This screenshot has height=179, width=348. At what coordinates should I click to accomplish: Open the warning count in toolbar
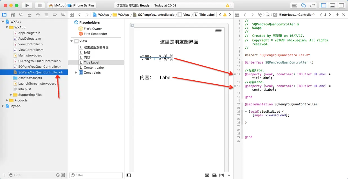point(229,5)
